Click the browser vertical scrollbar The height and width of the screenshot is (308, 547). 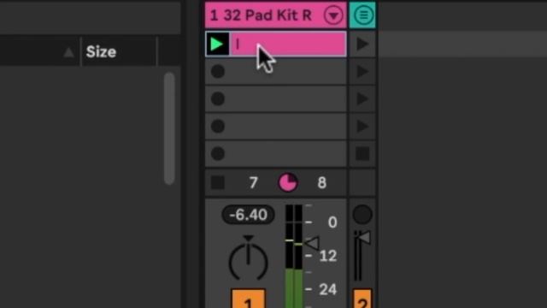(169, 128)
